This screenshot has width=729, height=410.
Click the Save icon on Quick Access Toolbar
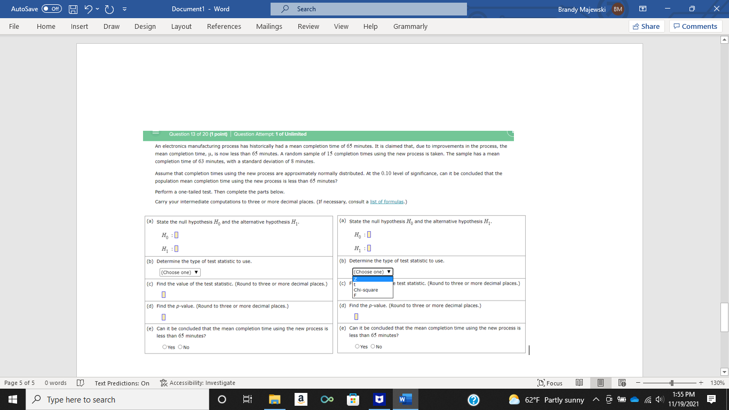coord(72,9)
